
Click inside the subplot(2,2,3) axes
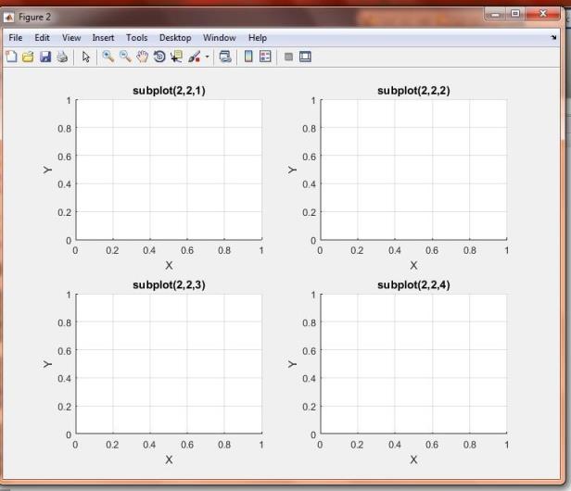click(x=169, y=363)
